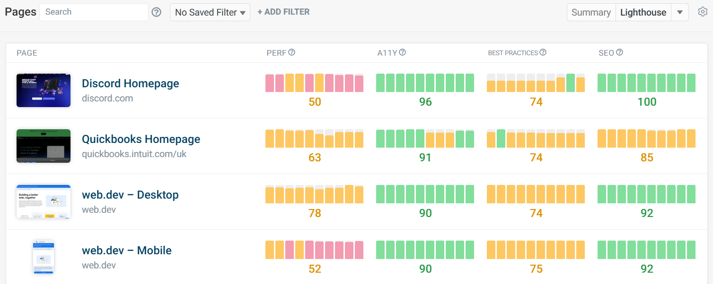Open the dropdown arrow next to Lighthouse
713x284 pixels.
click(x=680, y=12)
